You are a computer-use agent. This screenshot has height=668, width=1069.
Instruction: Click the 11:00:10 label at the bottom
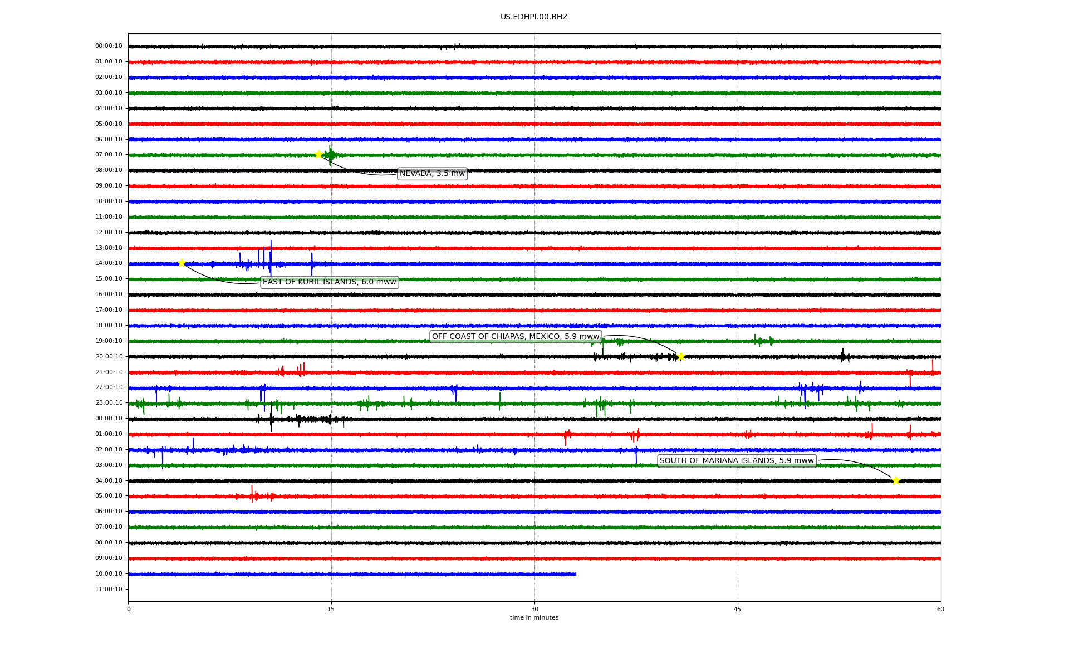click(x=109, y=589)
